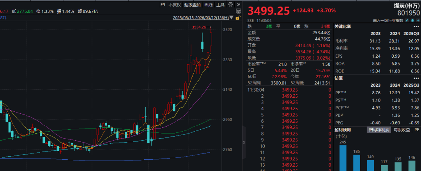Image resolution: width=421 pixels, height=171 pixels.
Task: Click the 市盈率TTM value 21.8
Action: click(283, 64)
